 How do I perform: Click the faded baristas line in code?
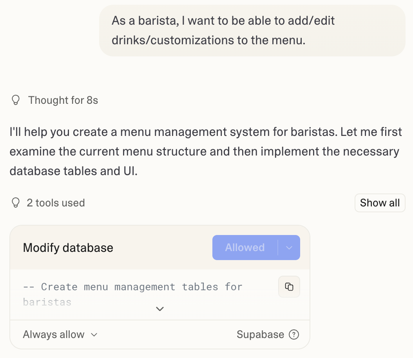(x=47, y=302)
